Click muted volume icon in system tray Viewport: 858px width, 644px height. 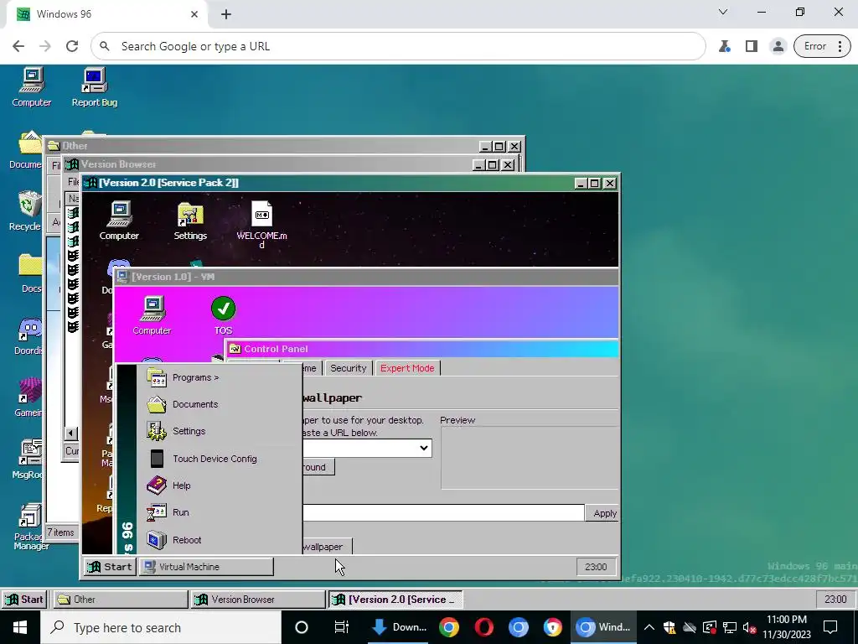click(x=749, y=627)
